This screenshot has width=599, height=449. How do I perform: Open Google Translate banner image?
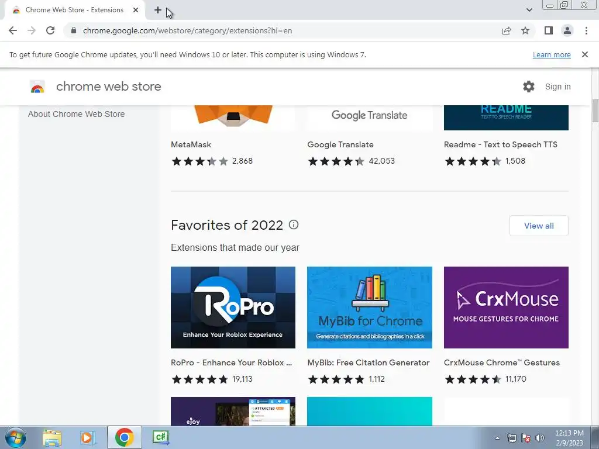pos(370,118)
